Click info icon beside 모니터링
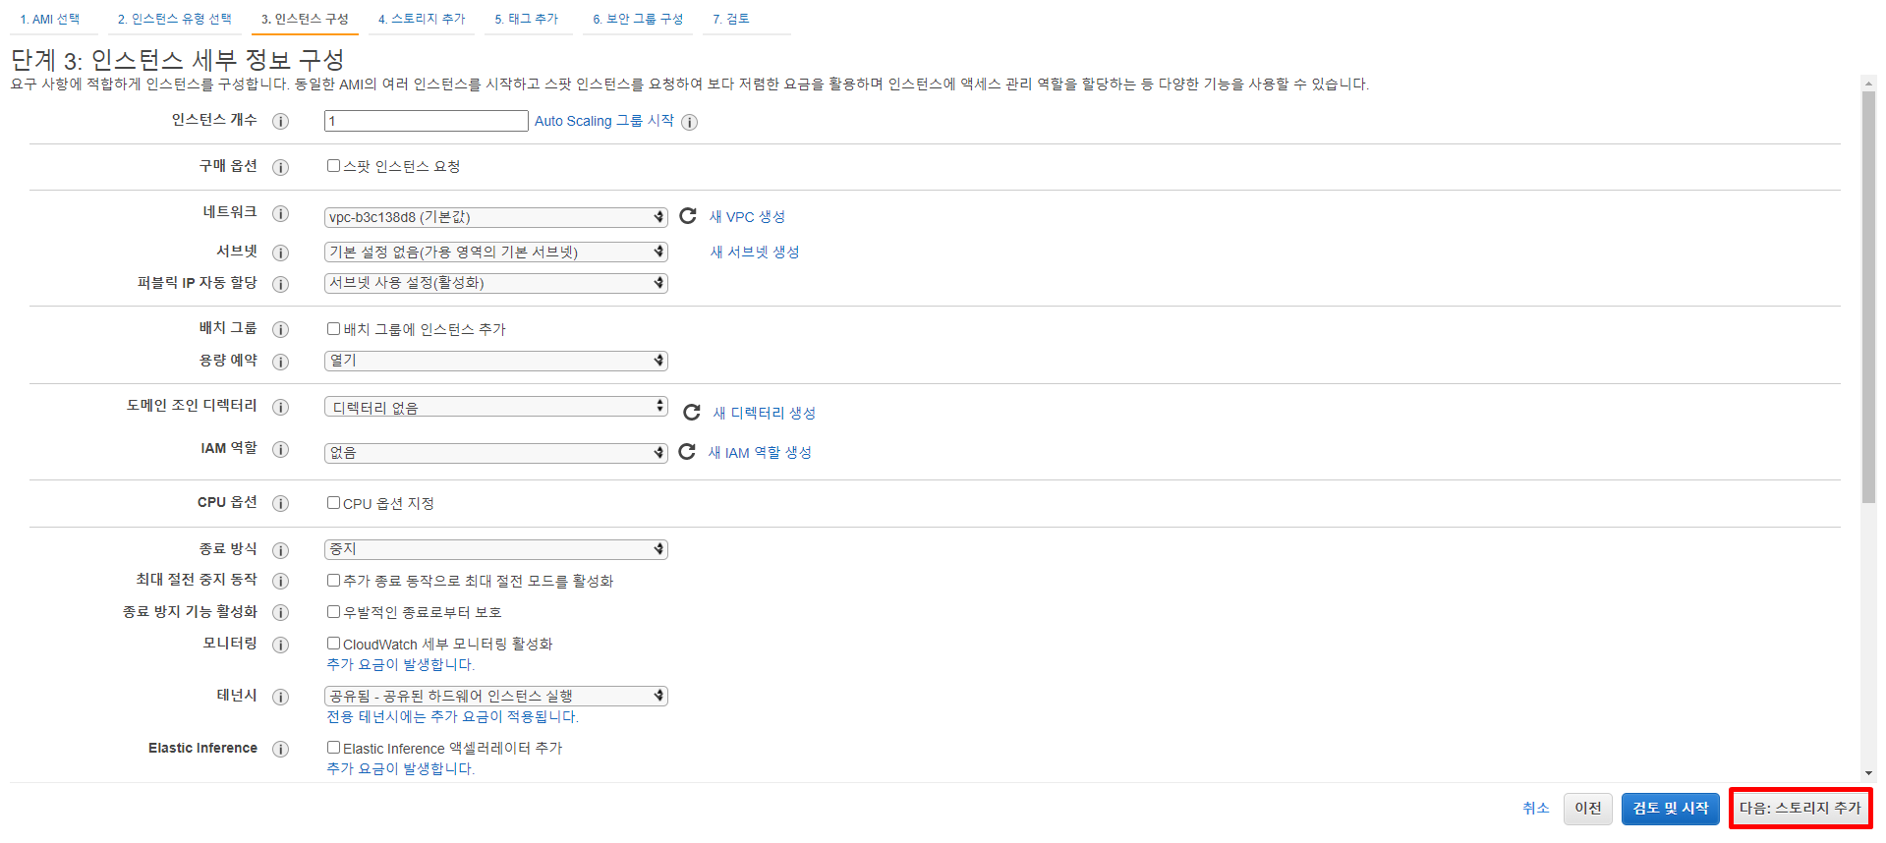1886x843 pixels. (x=281, y=646)
